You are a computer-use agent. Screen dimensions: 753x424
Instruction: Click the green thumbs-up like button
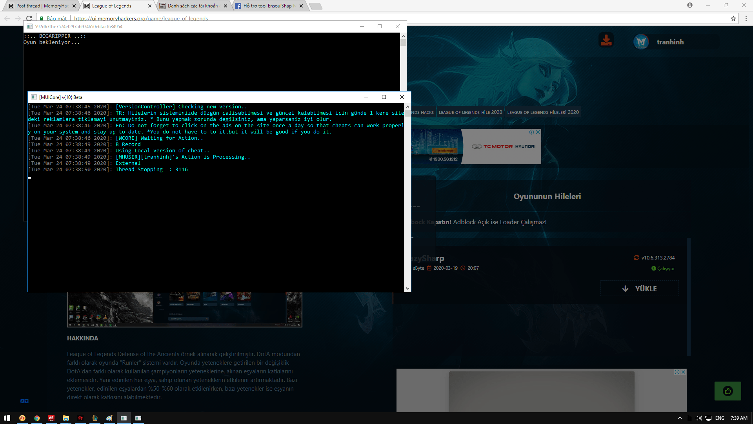pyautogui.click(x=728, y=391)
